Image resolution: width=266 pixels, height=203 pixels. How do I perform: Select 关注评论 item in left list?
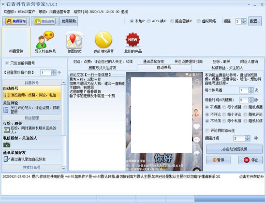[32, 107]
